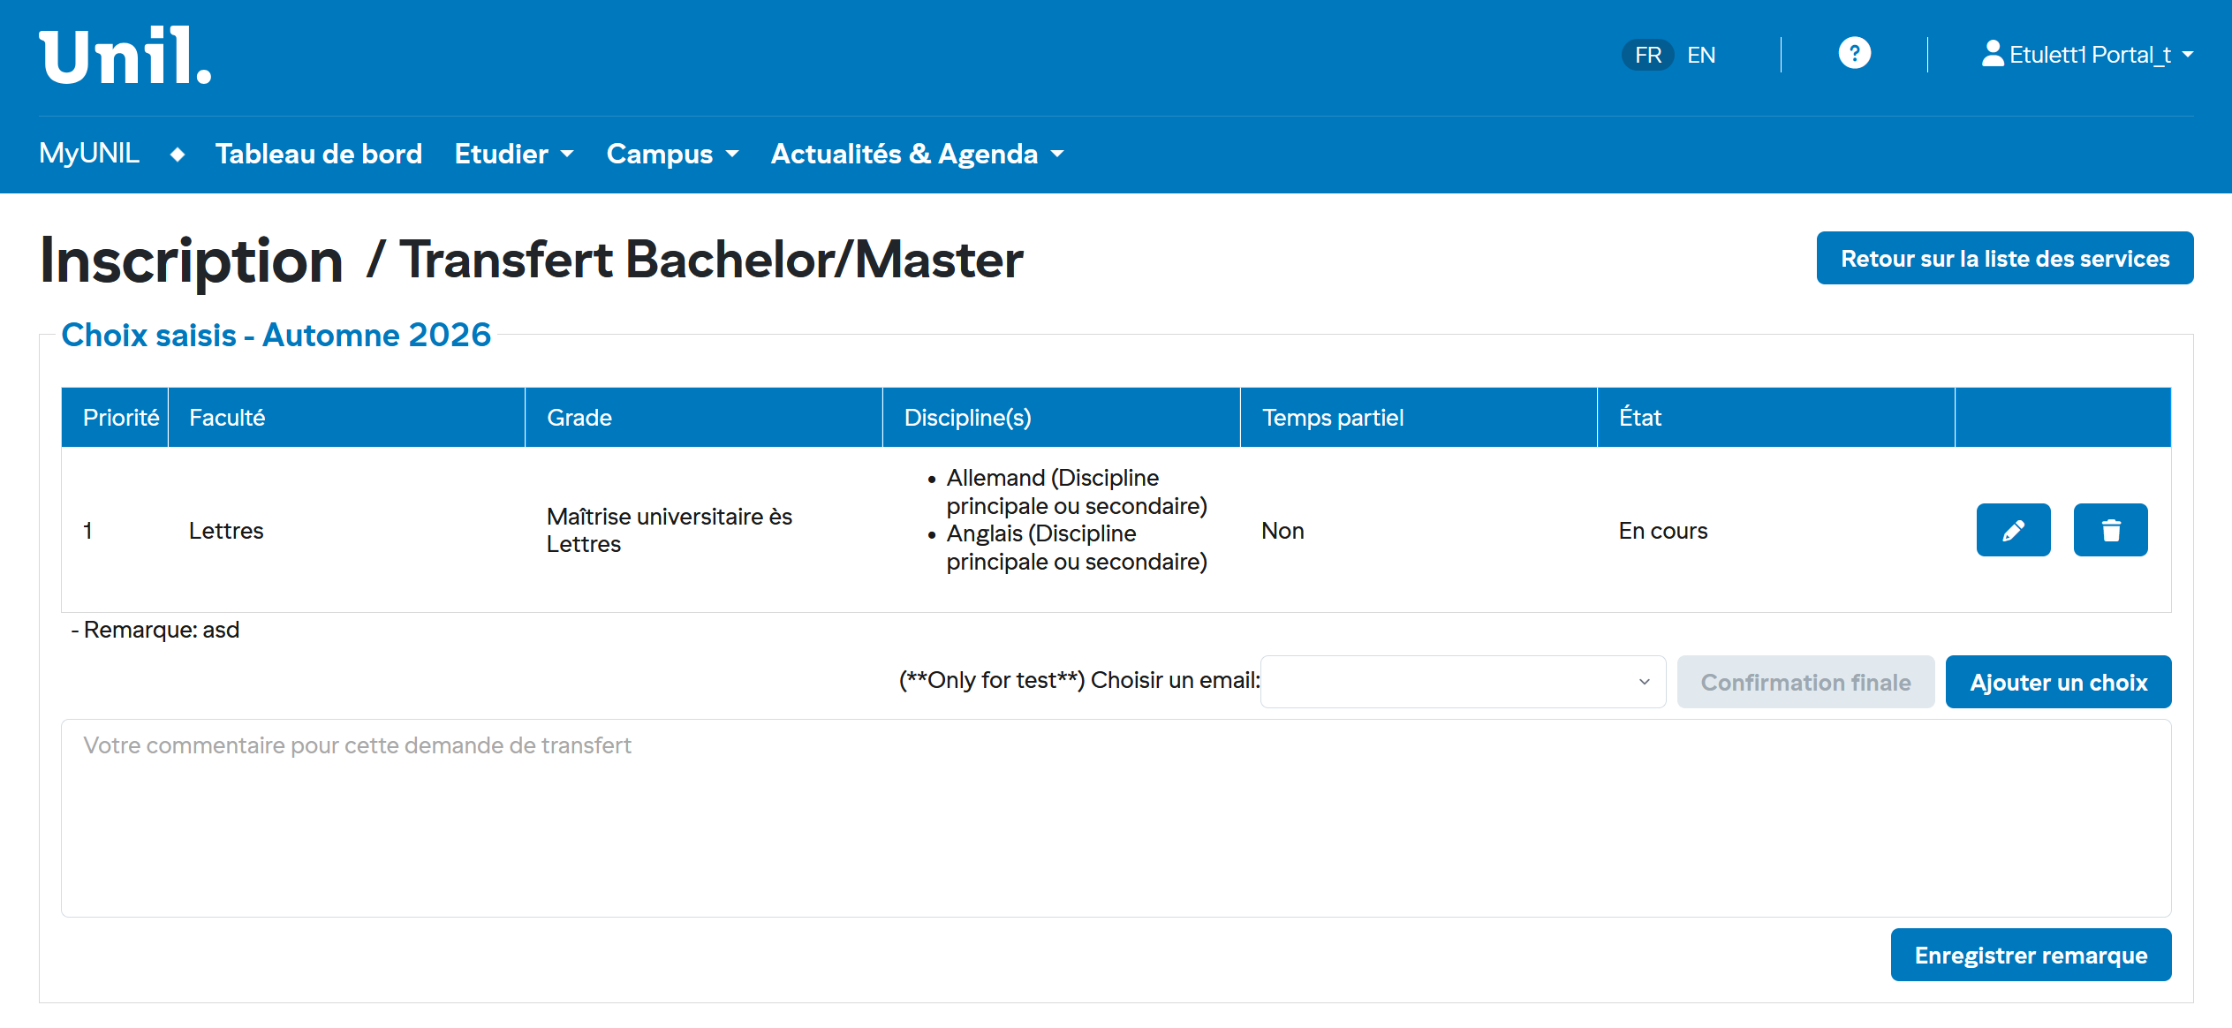The width and height of the screenshot is (2232, 1028).
Task: Click the Confirmation finale button
Action: pos(1805,683)
